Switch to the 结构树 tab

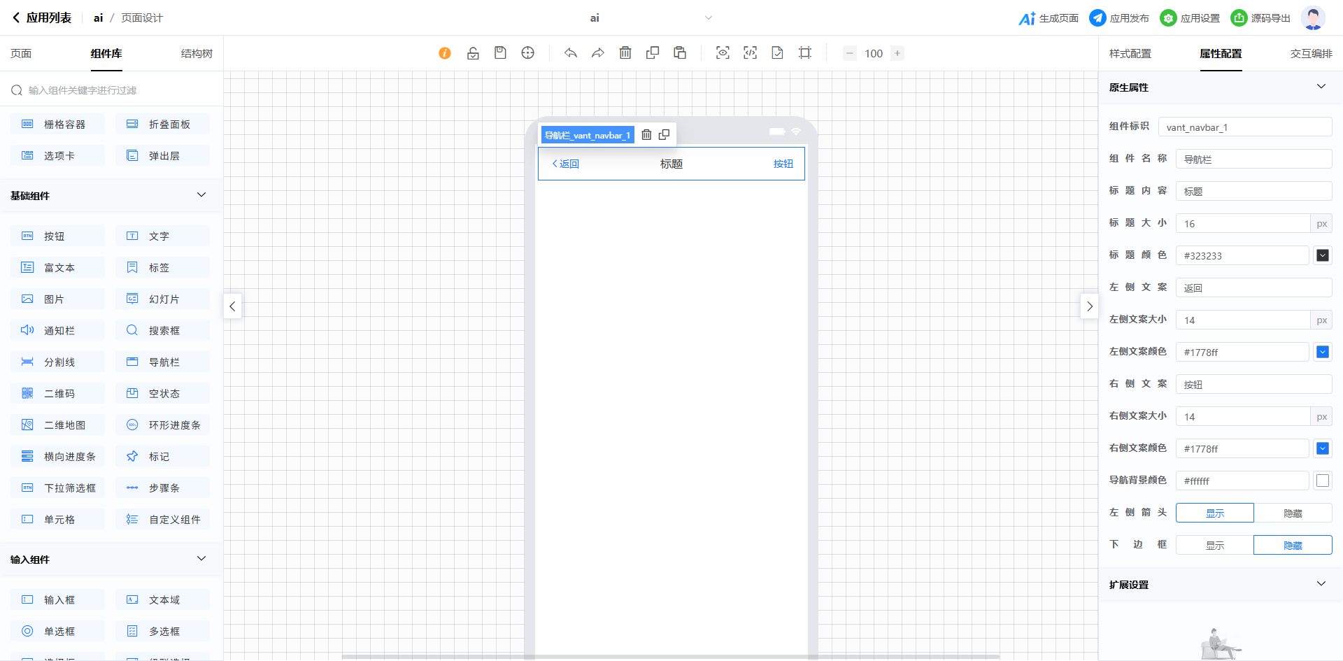click(197, 54)
